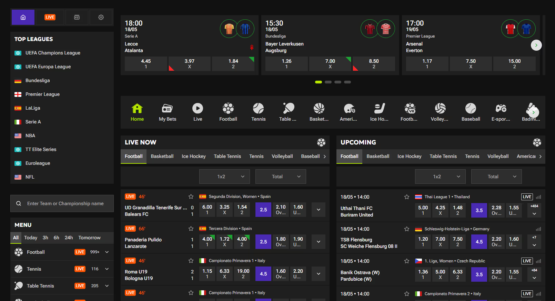This screenshot has height=301, width=555.
Task: Click the Home icon in the top-left toolbar
Action: [x=23, y=17]
